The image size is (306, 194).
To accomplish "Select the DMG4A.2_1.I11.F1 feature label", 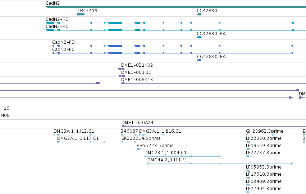I will (x=167, y=160).
